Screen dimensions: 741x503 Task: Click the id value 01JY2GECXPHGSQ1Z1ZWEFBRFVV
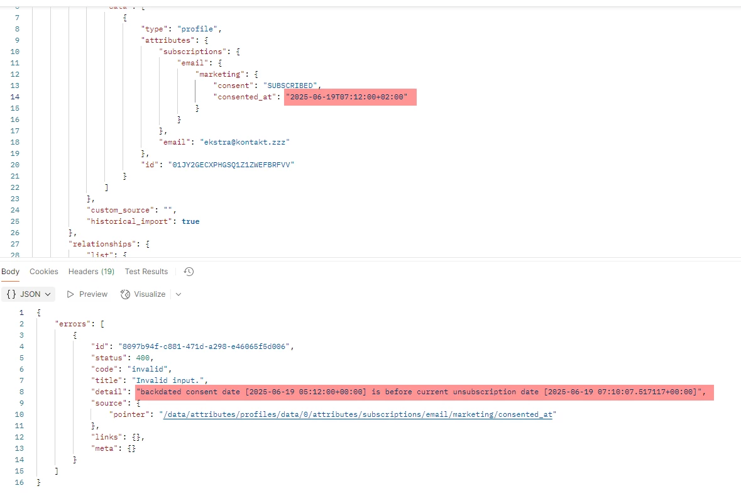[x=231, y=165]
